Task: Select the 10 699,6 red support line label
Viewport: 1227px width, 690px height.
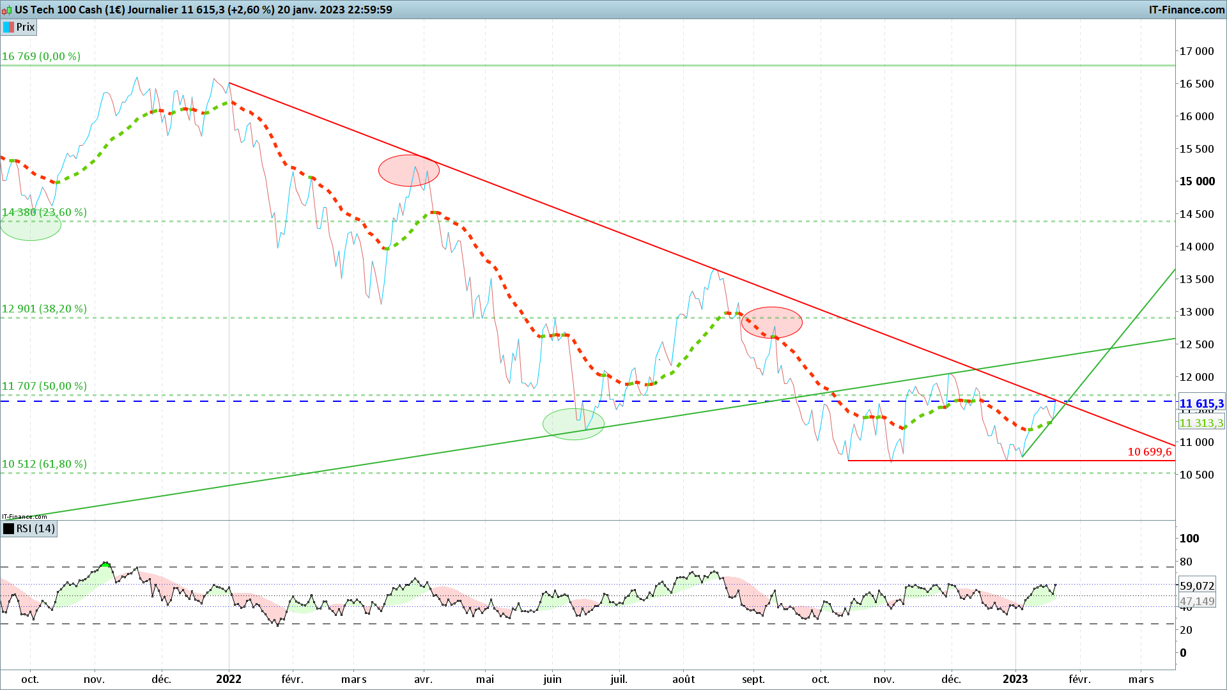Action: (1149, 452)
